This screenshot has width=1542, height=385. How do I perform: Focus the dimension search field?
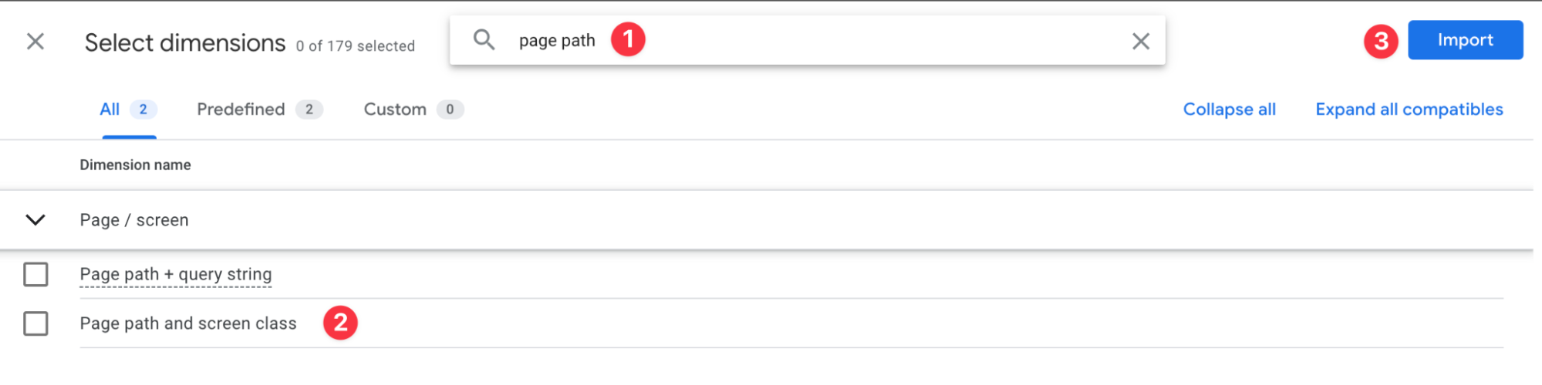(x=849, y=41)
